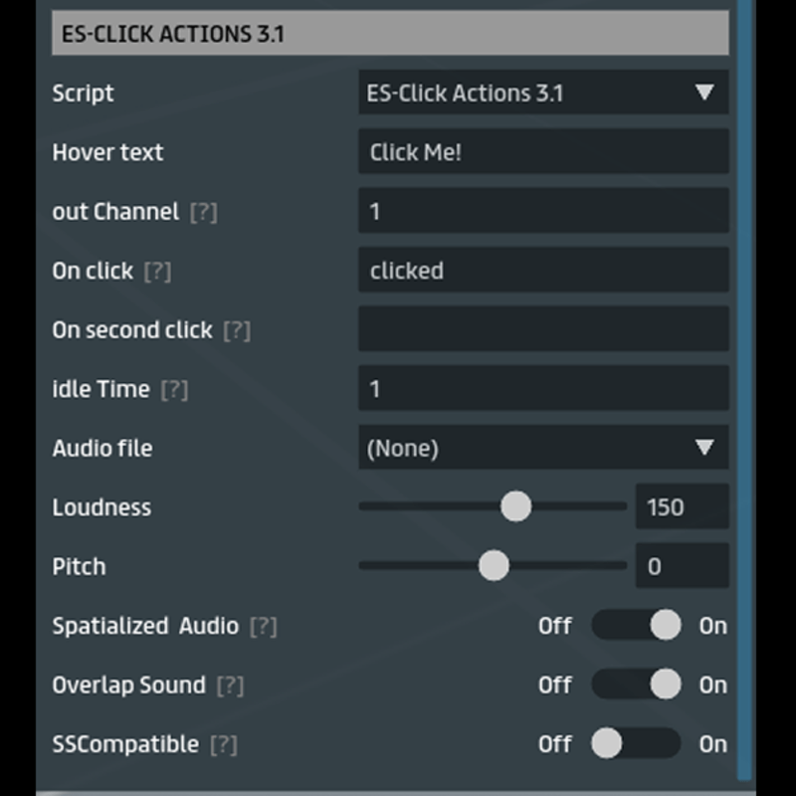Click the Loudness value box showing 150
This screenshot has height=796, width=796.
[682, 506]
